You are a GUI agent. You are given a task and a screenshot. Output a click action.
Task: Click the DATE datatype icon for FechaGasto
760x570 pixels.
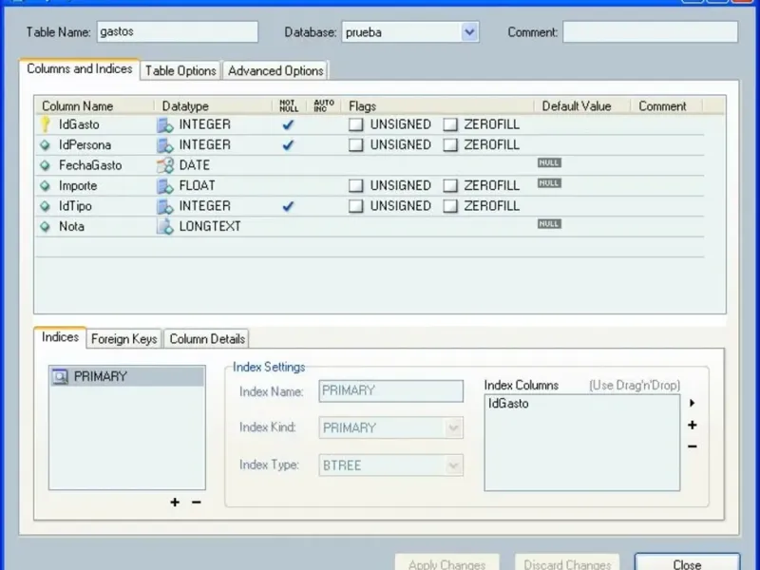click(165, 165)
